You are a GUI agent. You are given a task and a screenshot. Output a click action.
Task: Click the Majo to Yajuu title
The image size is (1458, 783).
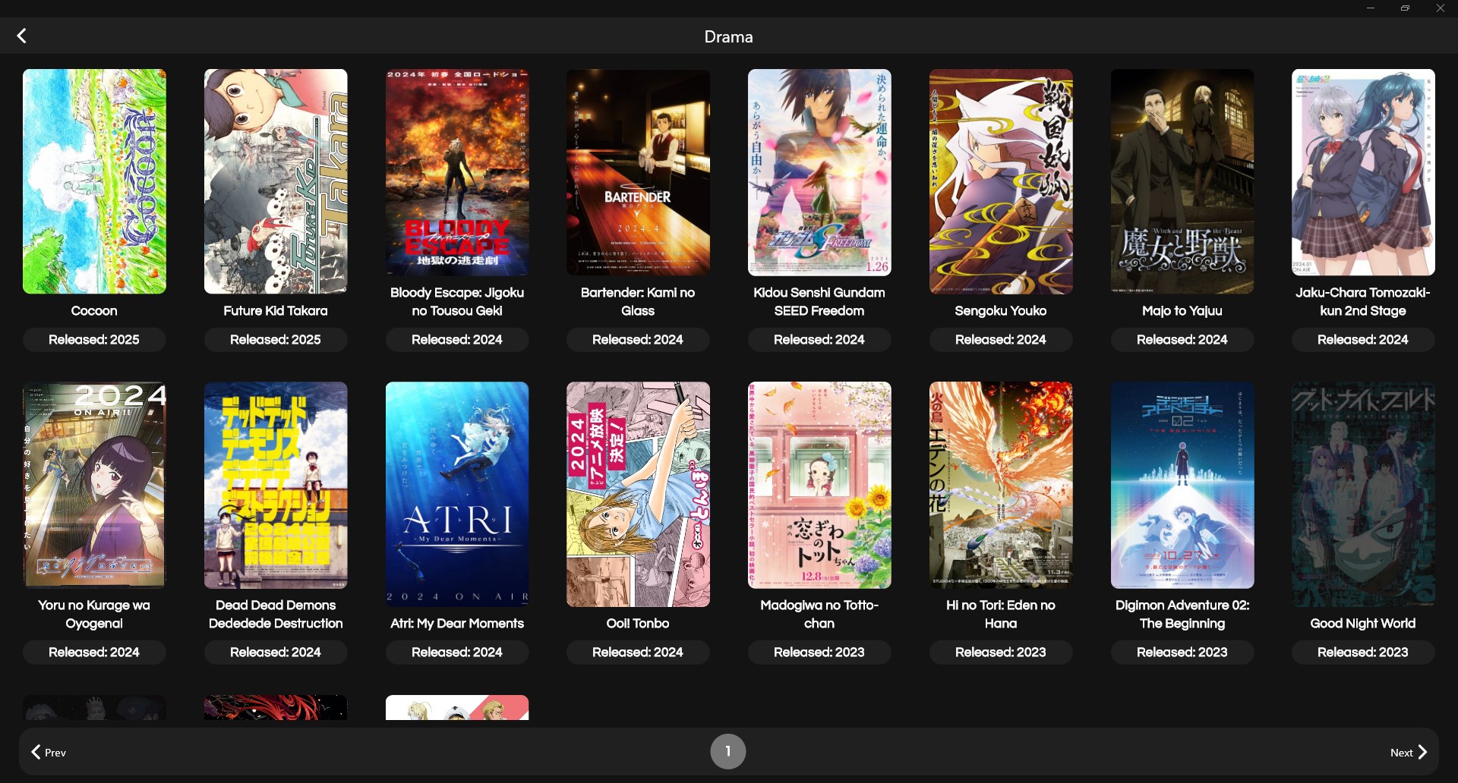point(1182,310)
